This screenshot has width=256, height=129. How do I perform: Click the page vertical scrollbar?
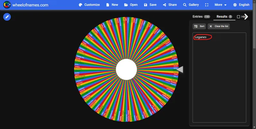tap(254, 64)
